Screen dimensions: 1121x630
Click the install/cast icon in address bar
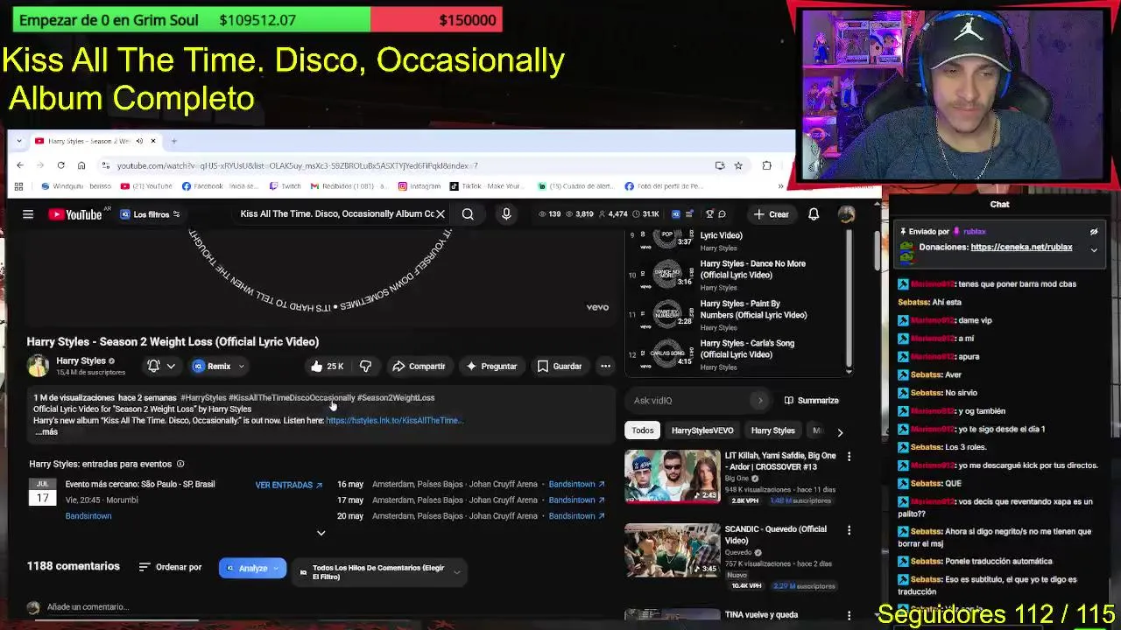(x=720, y=165)
